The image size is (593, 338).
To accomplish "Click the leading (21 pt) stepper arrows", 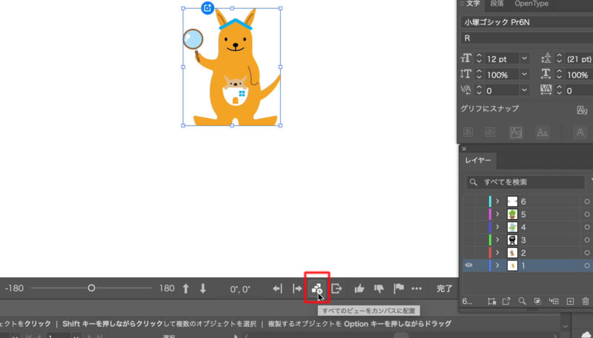I will (559, 58).
